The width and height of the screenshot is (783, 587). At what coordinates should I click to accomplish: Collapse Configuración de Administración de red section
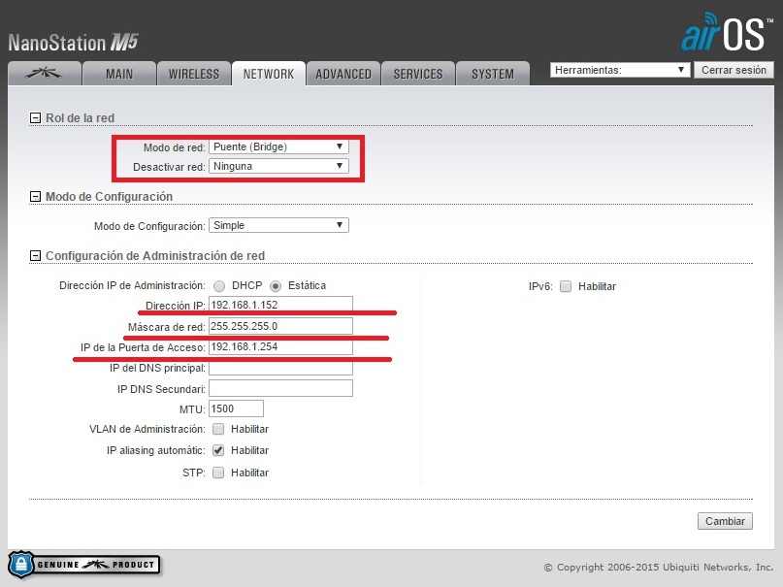[35, 255]
